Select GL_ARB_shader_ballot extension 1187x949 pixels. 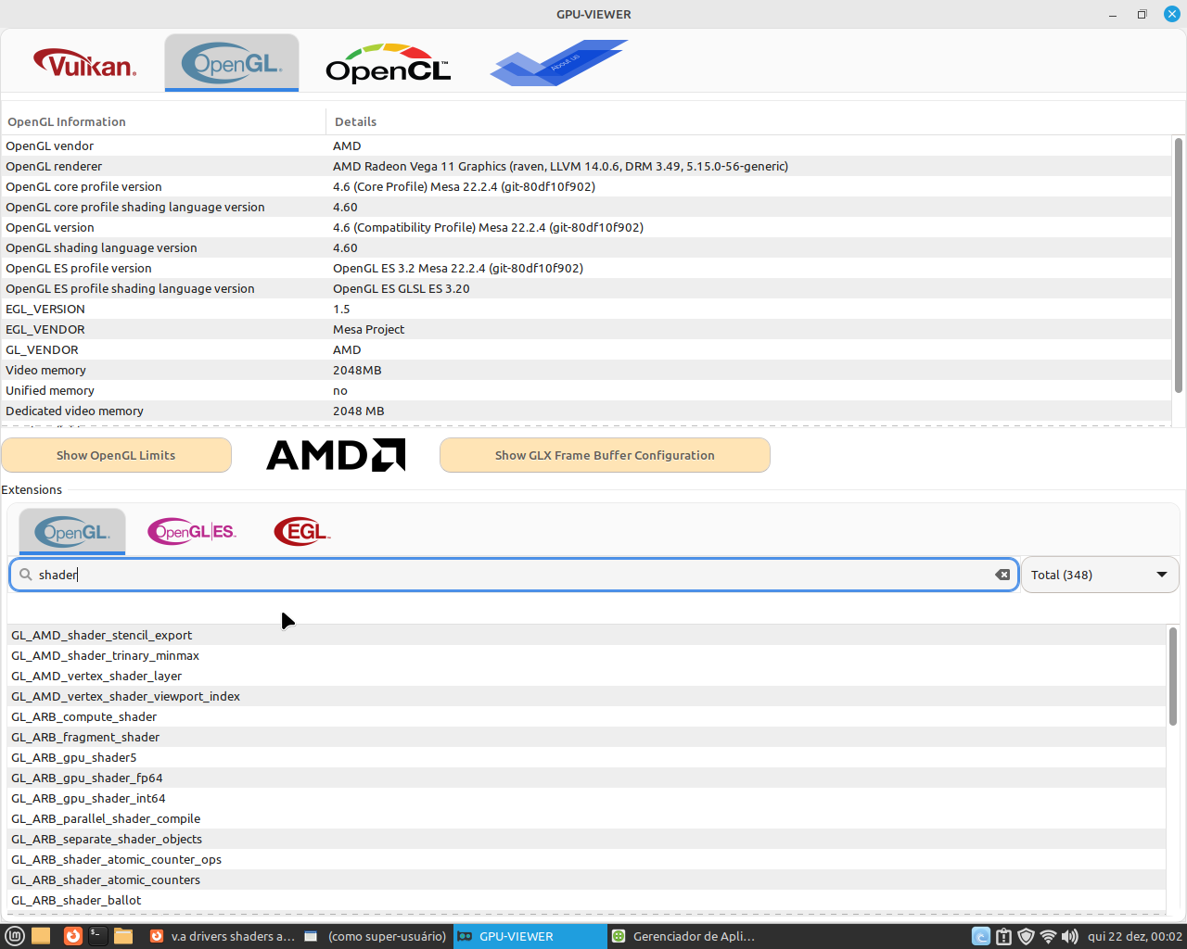586,900
